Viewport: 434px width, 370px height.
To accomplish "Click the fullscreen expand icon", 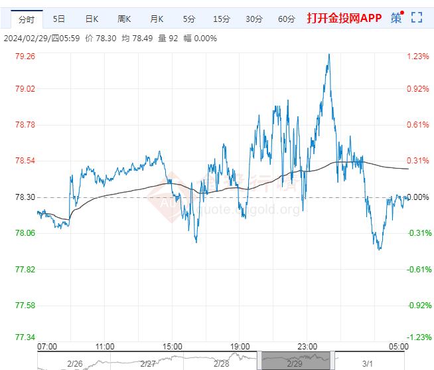I will (417, 18).
